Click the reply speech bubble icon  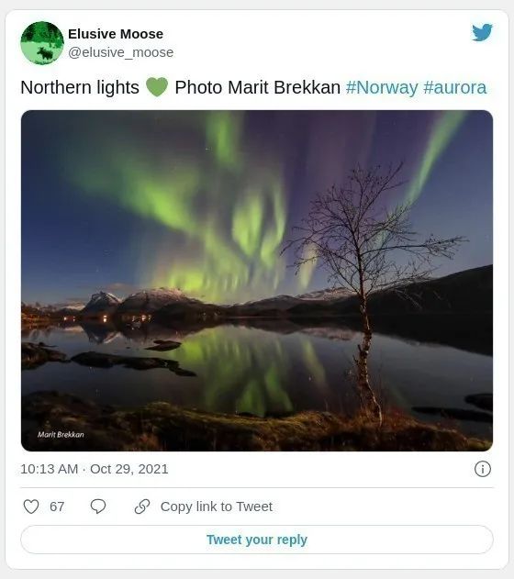tap(98, 507)
